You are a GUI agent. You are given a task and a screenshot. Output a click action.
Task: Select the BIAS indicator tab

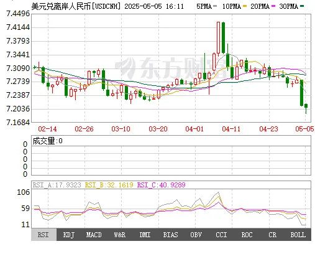point(170,235)
